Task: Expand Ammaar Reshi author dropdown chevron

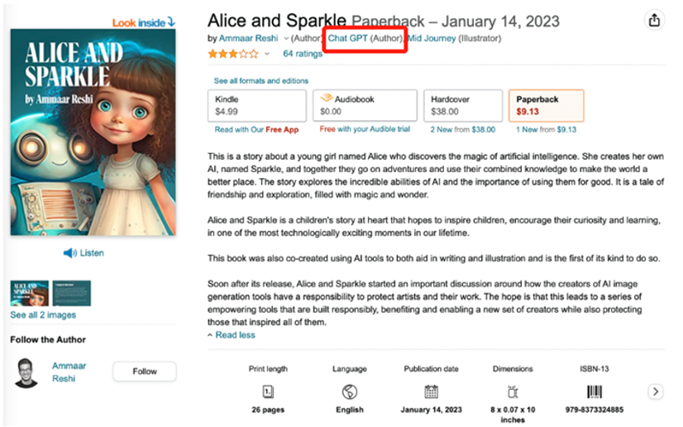Action: coord(286,39)
